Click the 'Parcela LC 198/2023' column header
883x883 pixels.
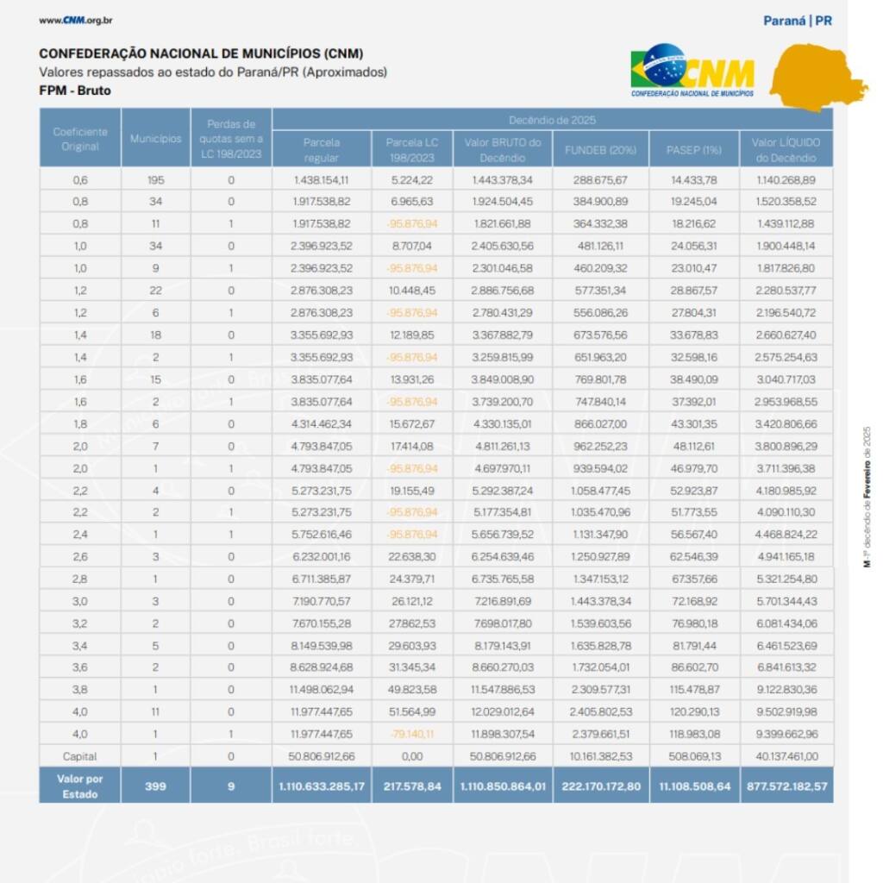411,150
